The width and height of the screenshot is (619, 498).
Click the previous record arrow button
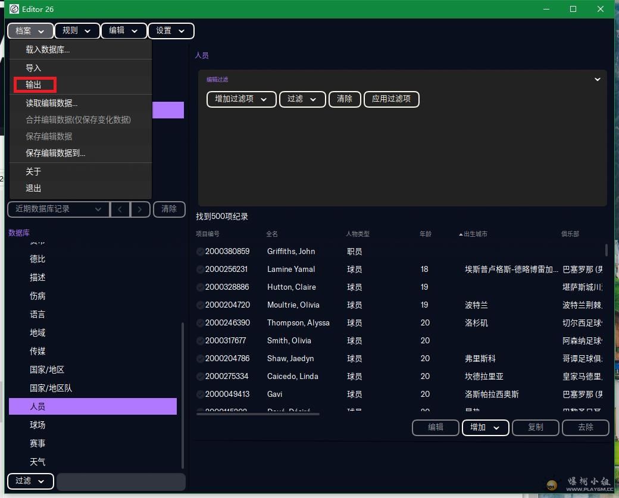pyautogui.click(x=120, y=209)
